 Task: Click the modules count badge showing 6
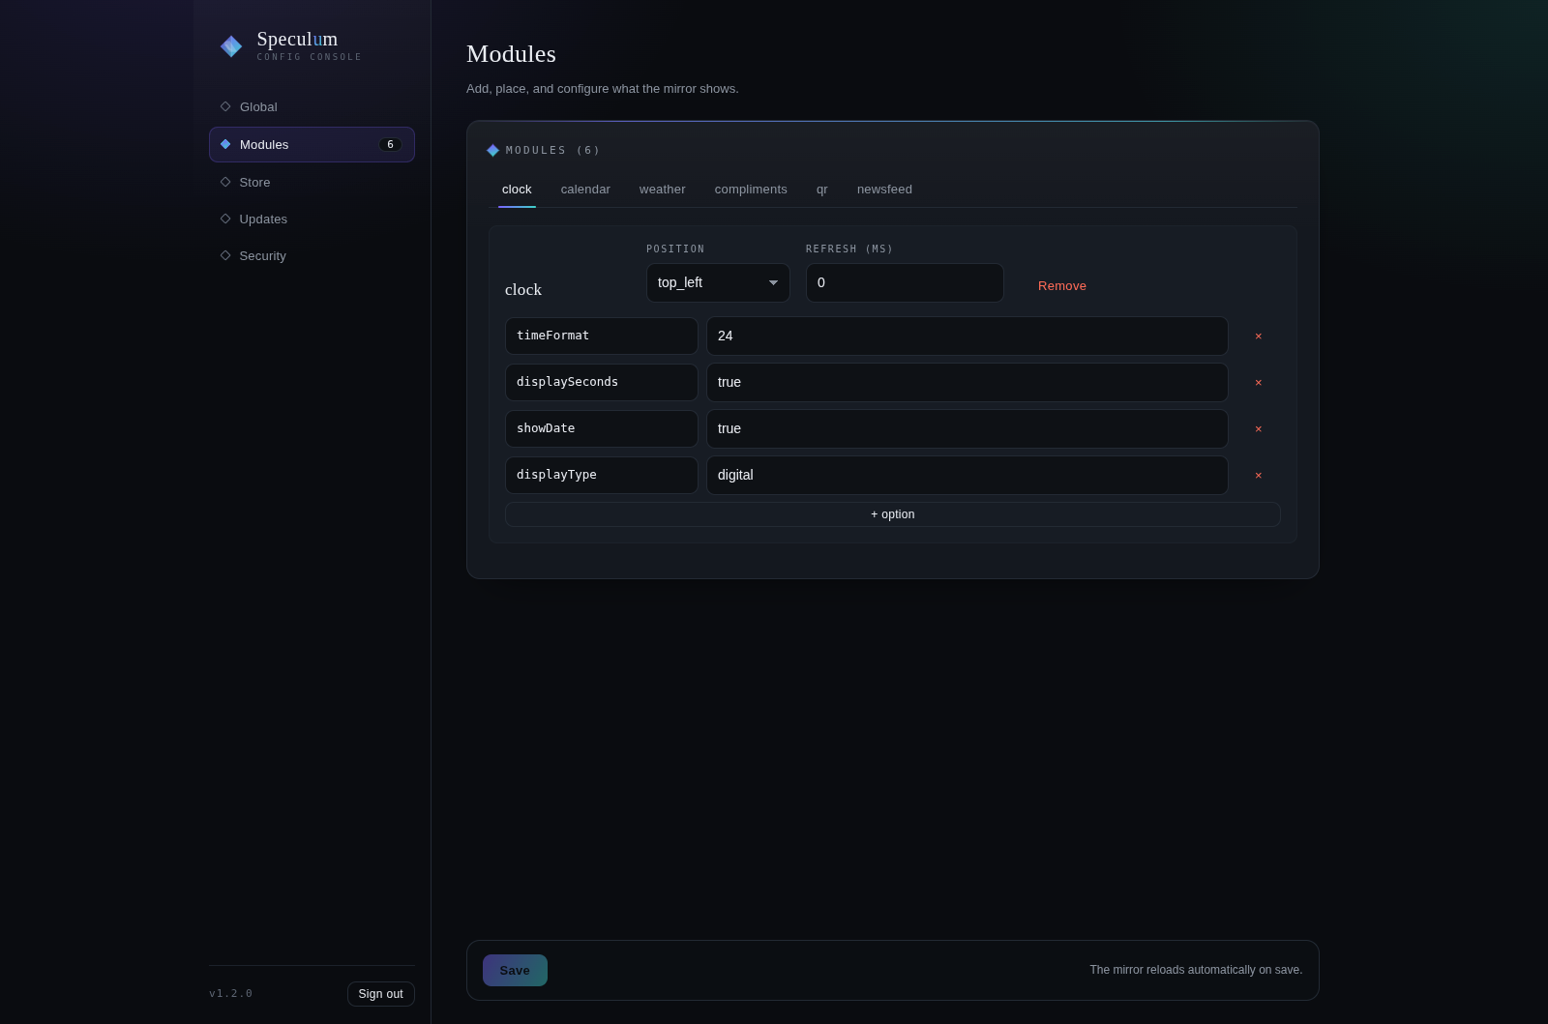click(390, 144)
